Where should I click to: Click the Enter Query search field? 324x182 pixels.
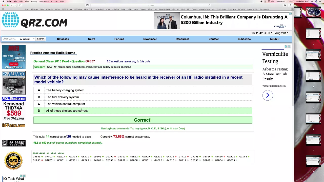point(10,39)
